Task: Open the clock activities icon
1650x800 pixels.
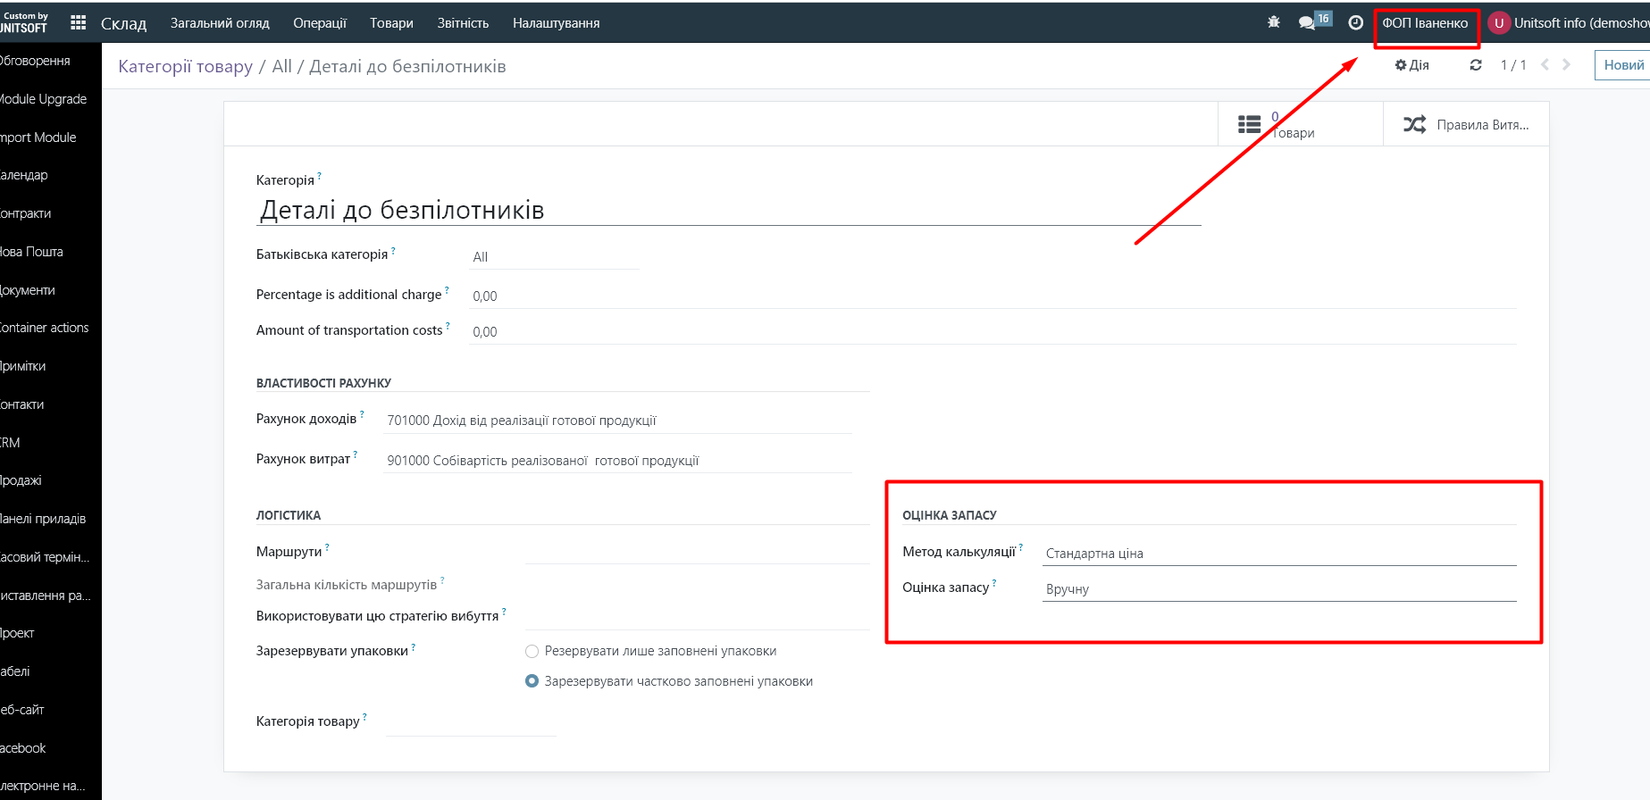Action: 1355,22
